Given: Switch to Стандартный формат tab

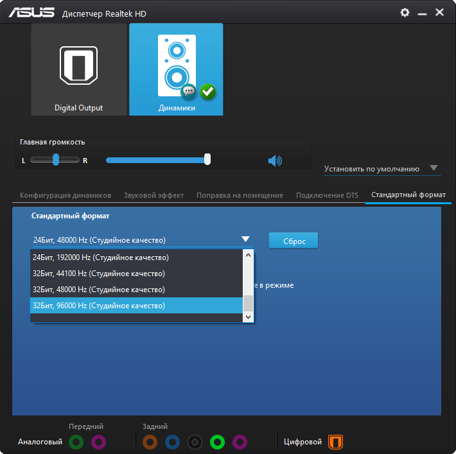Looking at the screenshot, I should pos(408,195).
